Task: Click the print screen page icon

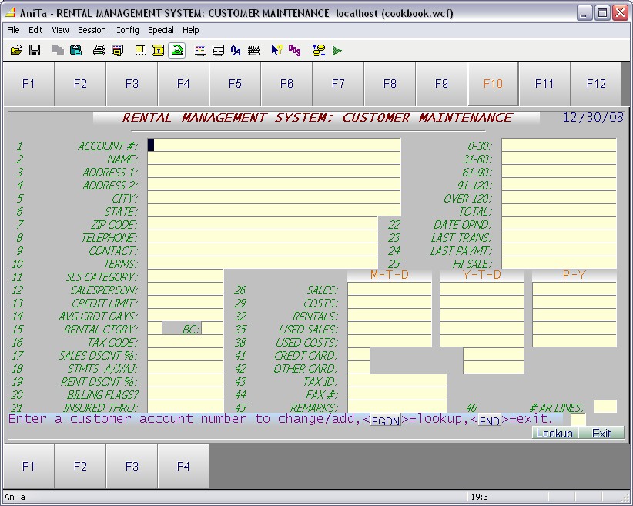Action: coord(118,51)
